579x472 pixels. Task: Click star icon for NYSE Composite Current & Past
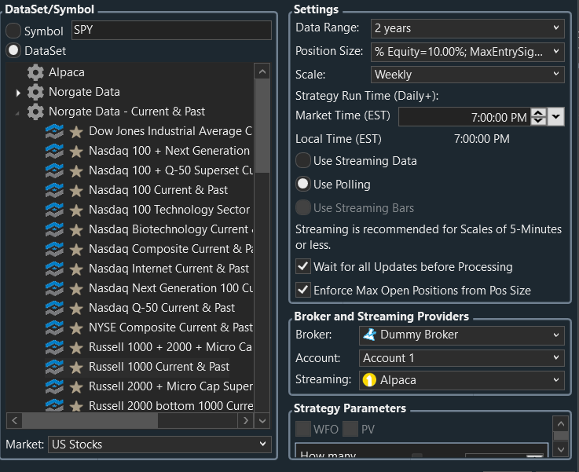pos(76,327)
